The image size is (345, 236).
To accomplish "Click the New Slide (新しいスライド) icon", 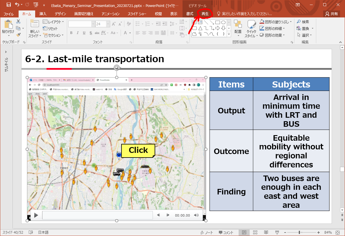I will [x=34, y=24].
